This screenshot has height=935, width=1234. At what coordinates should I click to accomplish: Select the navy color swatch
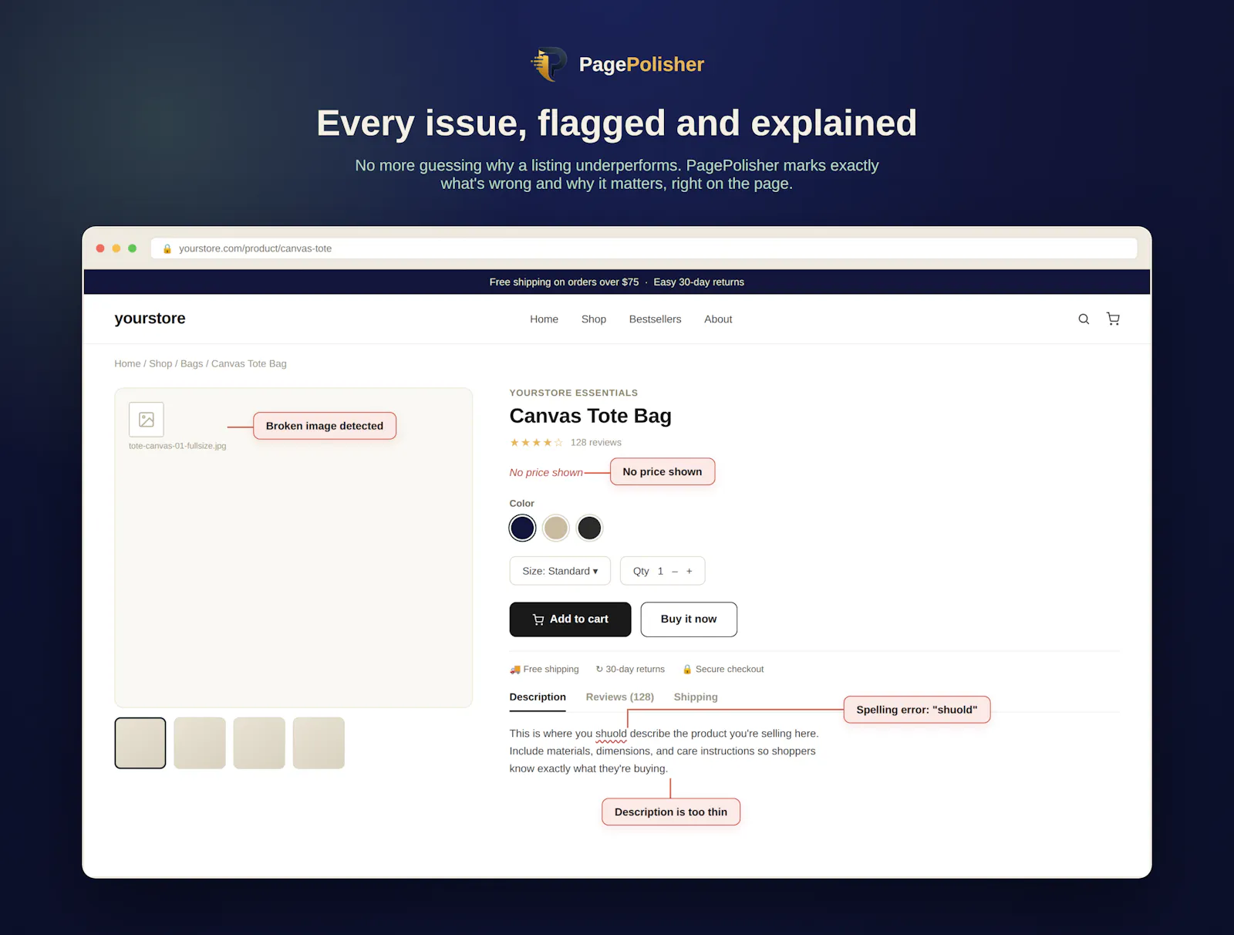pos(522,528)
